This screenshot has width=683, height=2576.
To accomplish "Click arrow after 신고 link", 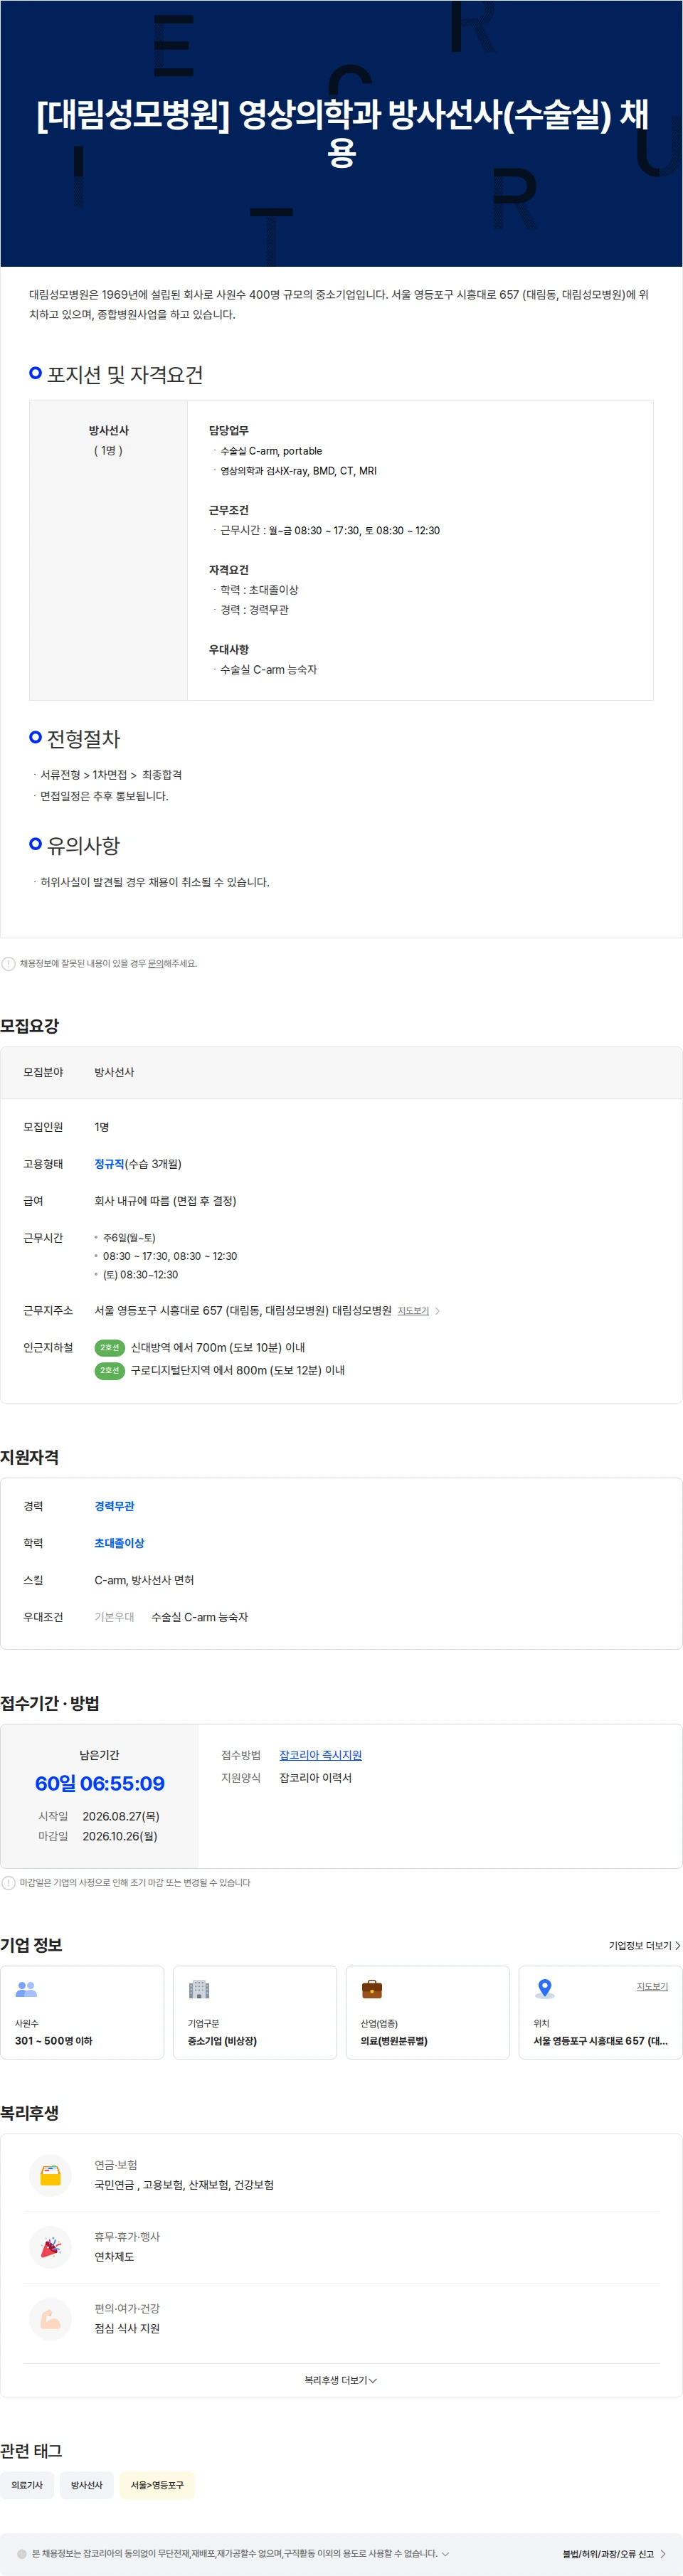I will (663, 2553).
